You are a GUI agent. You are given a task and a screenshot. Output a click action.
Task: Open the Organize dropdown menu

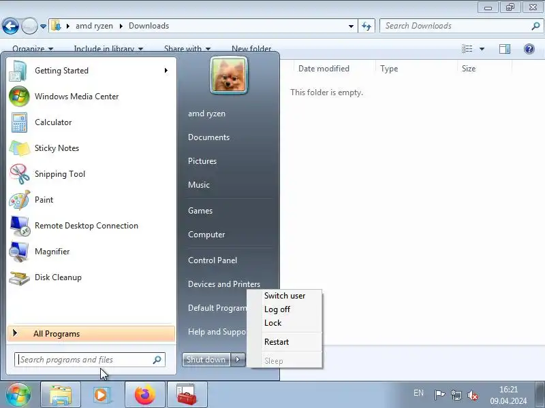pyautogui.click(x=33, y=49)
